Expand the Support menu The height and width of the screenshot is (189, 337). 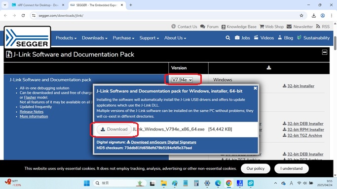pyautogui.click(x=149, y=38)
